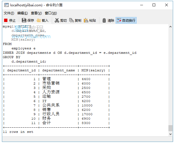This screenshot has width=175, height=143.
Task: Click the vertical scrollbar down arrow
Action: [171, 134]
